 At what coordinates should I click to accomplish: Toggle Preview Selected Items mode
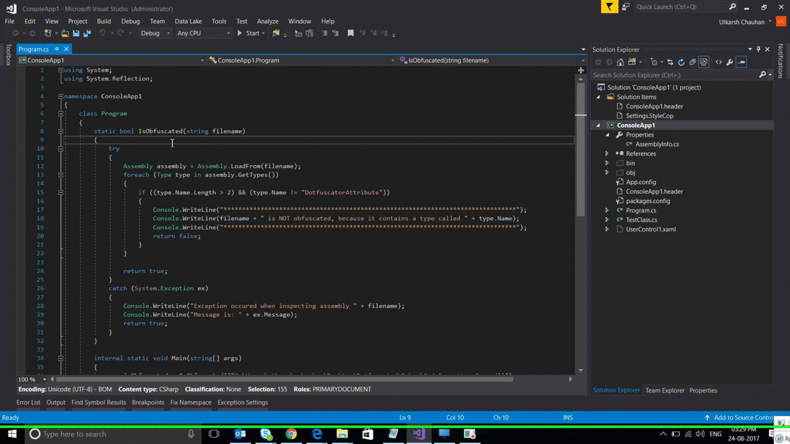click(x=741, y=62)
